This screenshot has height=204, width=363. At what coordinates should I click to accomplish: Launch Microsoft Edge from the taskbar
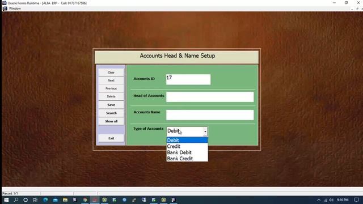point(45,200)
